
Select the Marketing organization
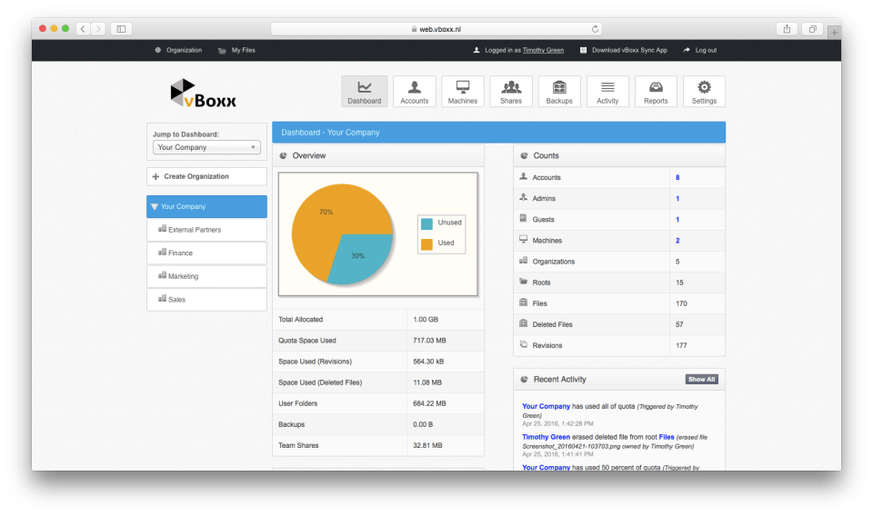(206, 276)
